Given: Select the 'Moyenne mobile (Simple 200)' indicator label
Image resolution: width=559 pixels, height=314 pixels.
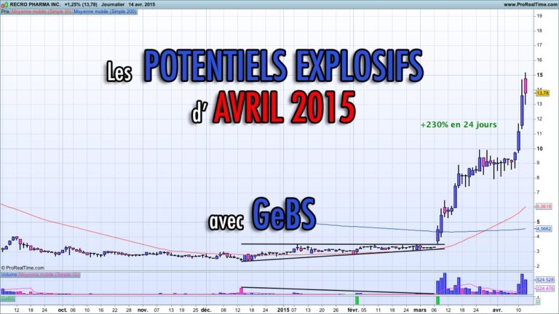Looking at the screenshot, I should tap(105, 12).
